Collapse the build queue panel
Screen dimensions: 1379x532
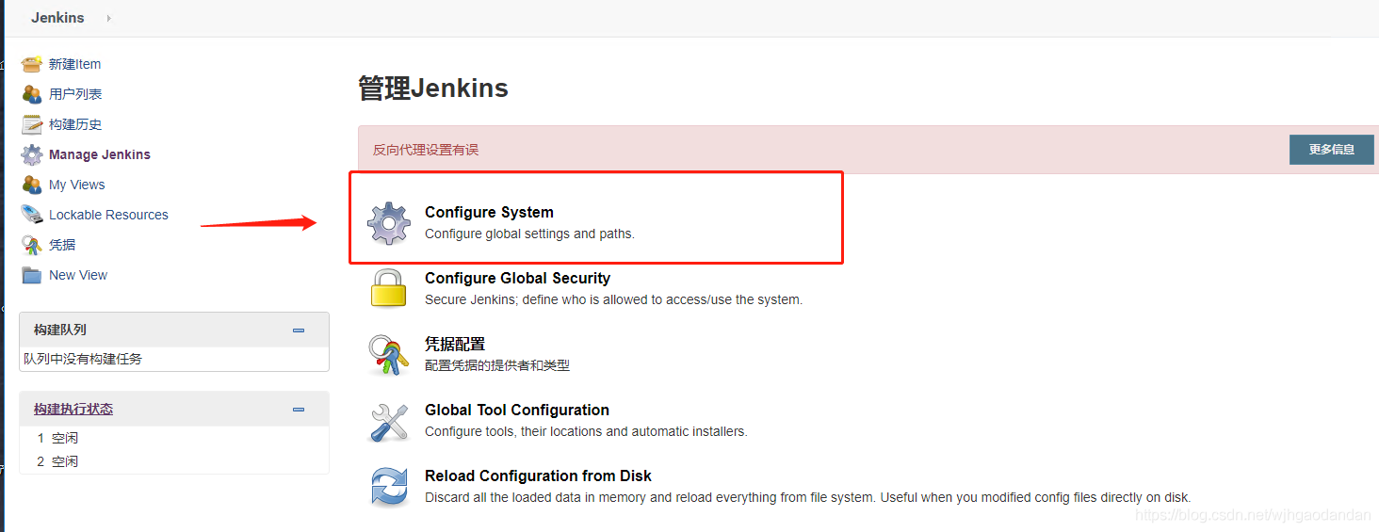pos(299,330)
